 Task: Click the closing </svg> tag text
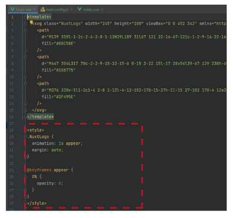tap(39, 110)
